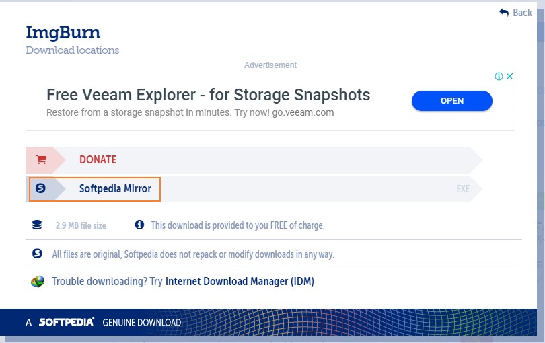Click the ImgBurn title heading
The image size is (545, 343).
point(63,33)
